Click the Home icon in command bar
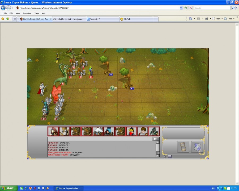The height and width of the screenshot is (191, 239). pyautogui.click(x=190, y=19)
